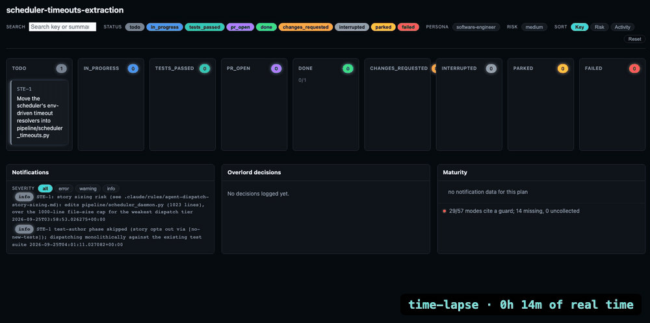
Task: Click the search key or summary field
Action: (x=62, y=27)
